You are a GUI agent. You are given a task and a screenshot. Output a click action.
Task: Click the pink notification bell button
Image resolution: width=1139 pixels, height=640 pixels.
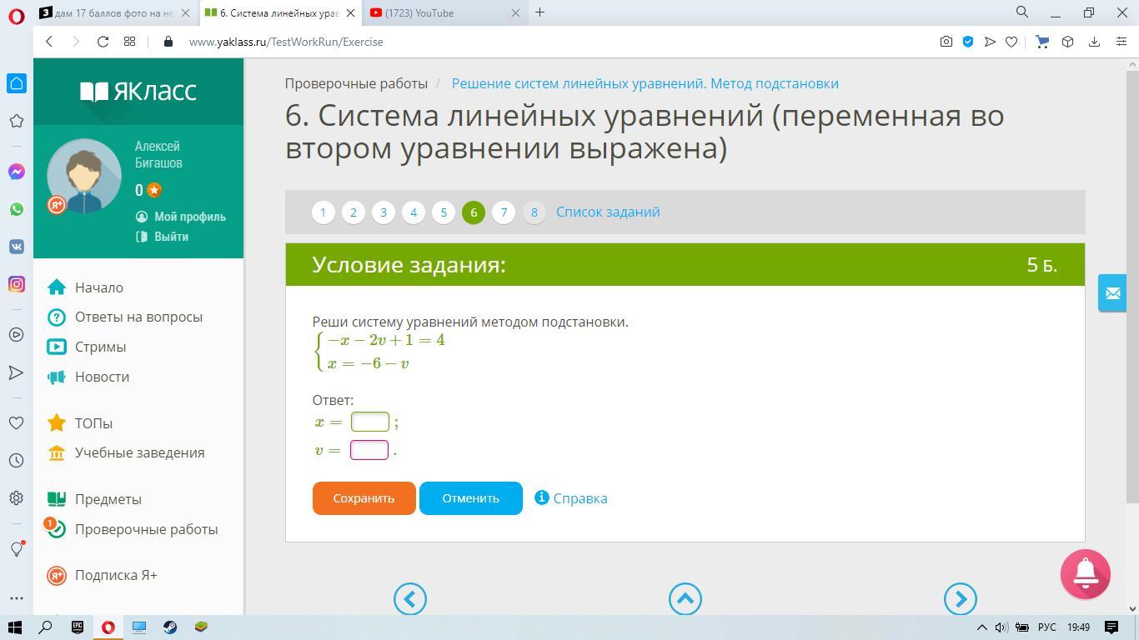(x=1085, y=573)
